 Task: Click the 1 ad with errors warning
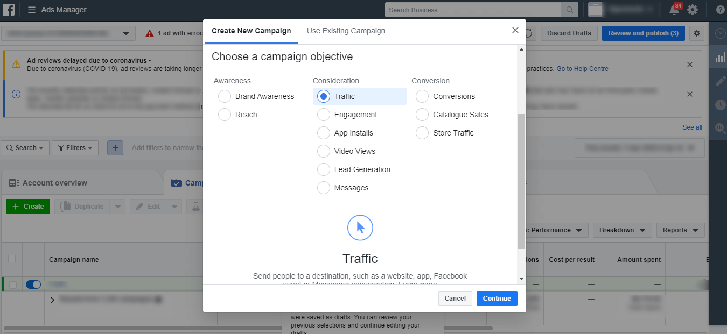[x=174, y=33]
